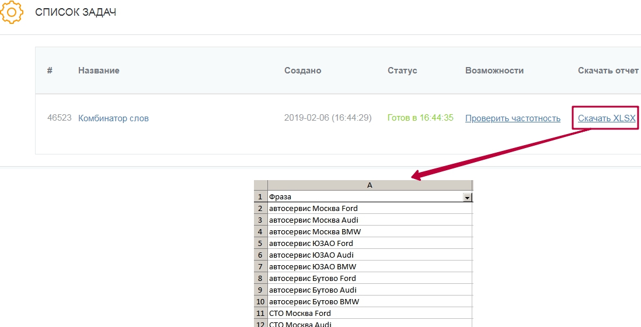Select the Фраза header cell
Viewport: 641px width, 327px height.
pos(370,197)
